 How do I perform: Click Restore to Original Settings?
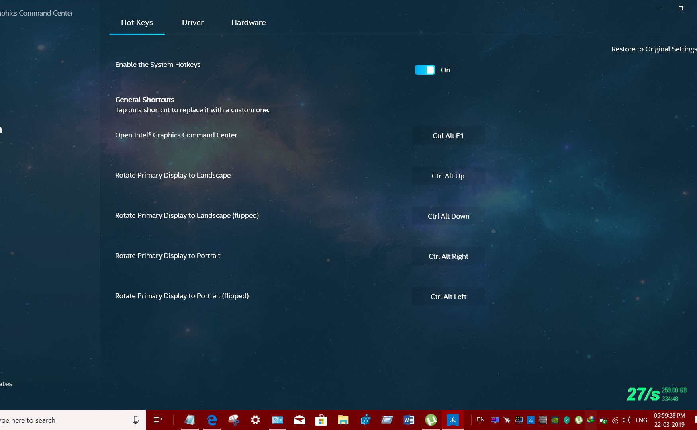(x=654, y=49)
